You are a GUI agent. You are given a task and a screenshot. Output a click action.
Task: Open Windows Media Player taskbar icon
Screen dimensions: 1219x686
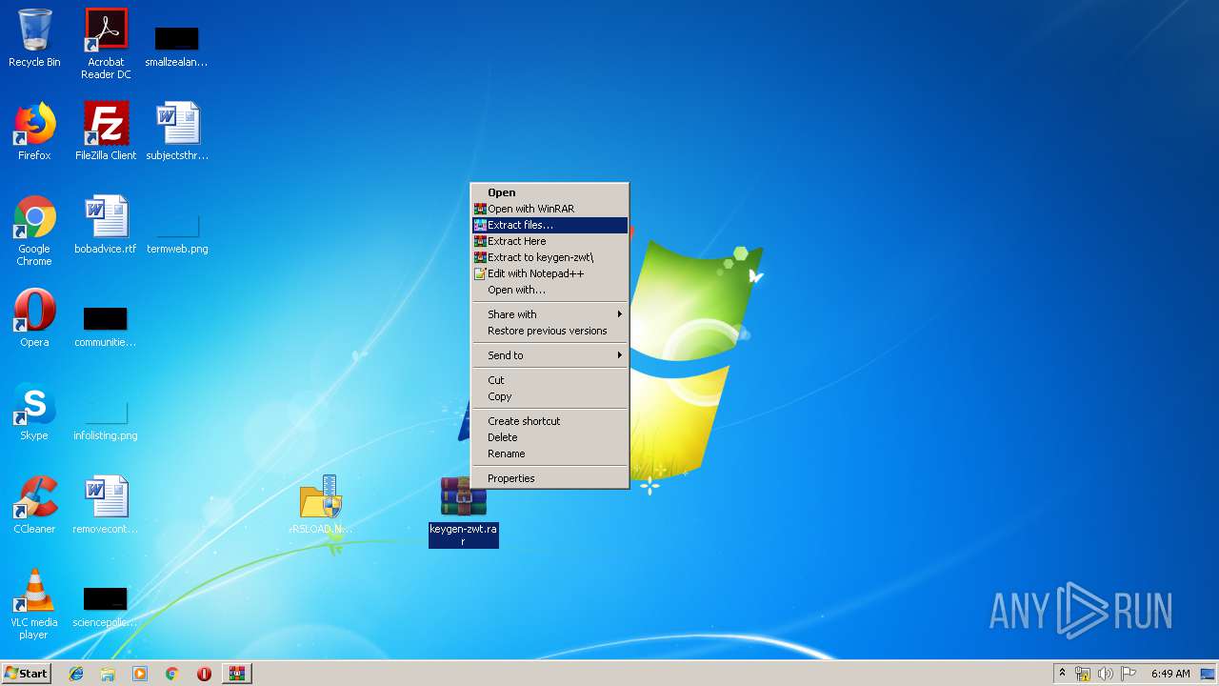(140, 674)
